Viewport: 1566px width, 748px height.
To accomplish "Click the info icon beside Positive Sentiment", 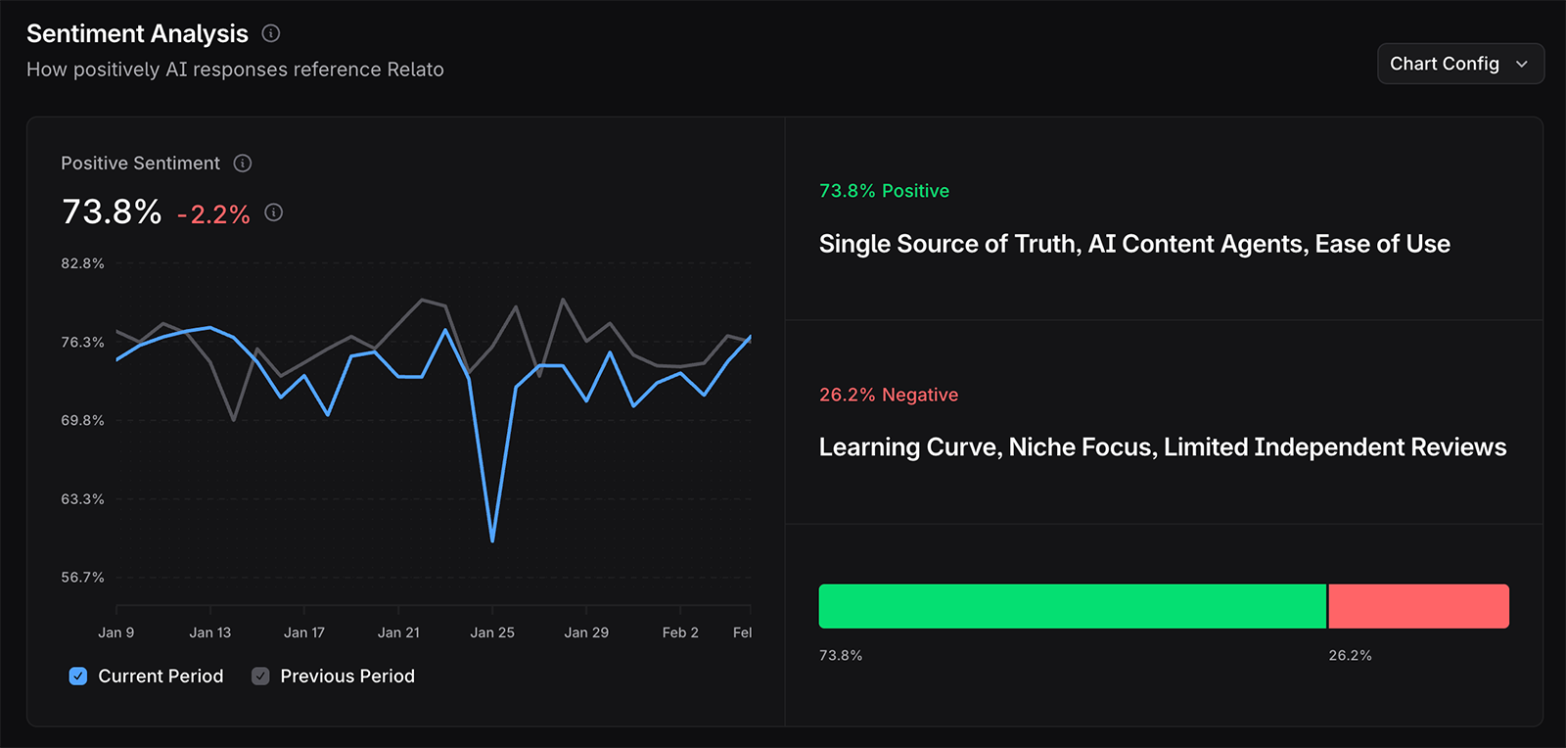I will [243, 163].
